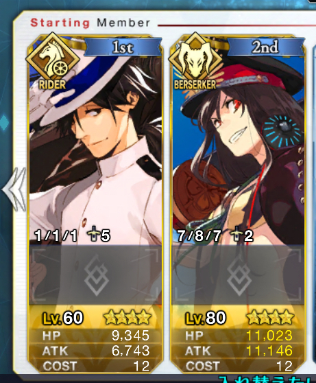The width and height of the screenshot is (316, 383).
Task: Select the 1st position banner
Action: (123, 47)
